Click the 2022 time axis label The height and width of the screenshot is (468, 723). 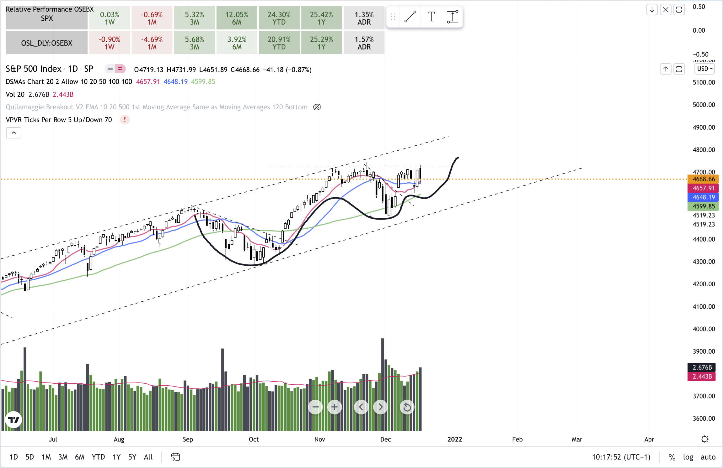(455, 439)
